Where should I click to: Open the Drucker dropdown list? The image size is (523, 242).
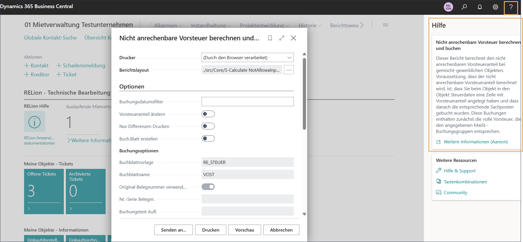[247, 57]
